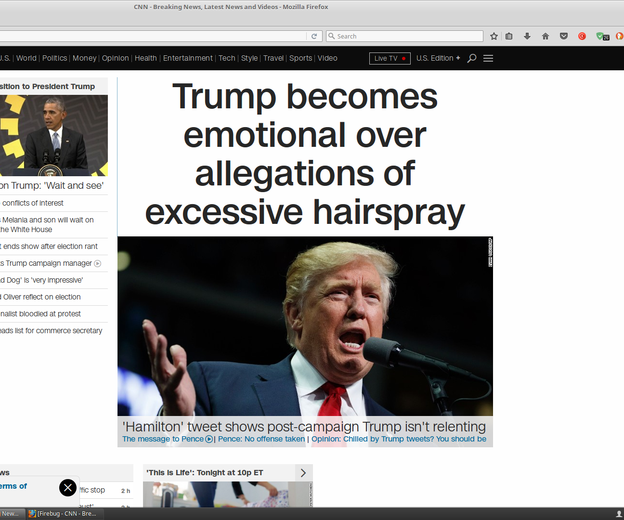Go to the Video section

click(327, 58)
